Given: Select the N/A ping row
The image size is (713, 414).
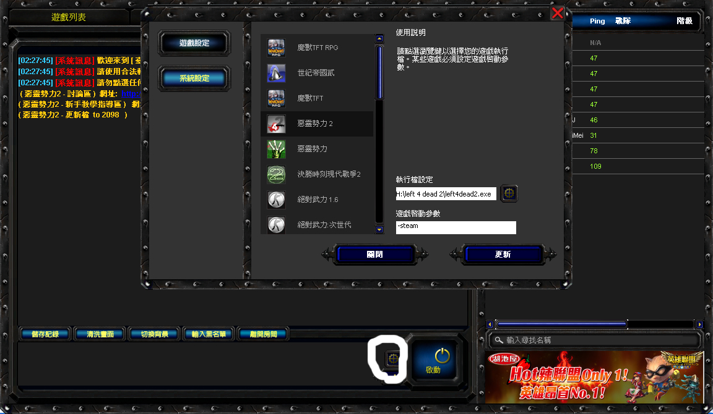Looking at the screenshot, I should tap(638, 43).
